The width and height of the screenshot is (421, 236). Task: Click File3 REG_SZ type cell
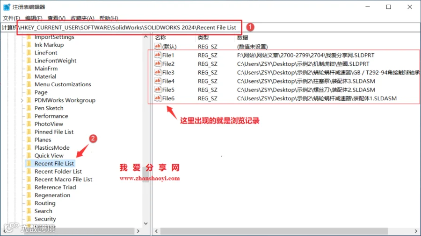(208, 72)
